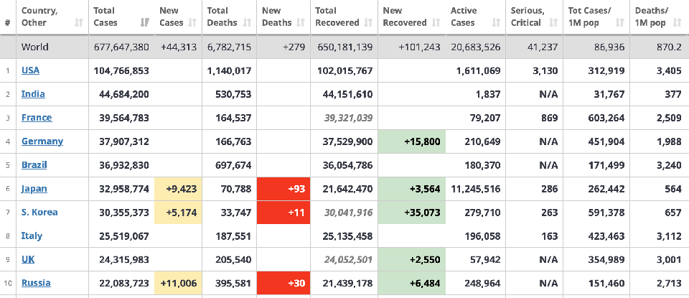Click sort icon in Total Cases header
The width and height of the screenshot is (689, 298).
point(144,23)
